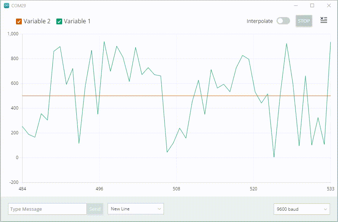Click the Arduino logo in title bar
Image resolution: width=338 pixels, height=222 pixels.
click(6, 6)
